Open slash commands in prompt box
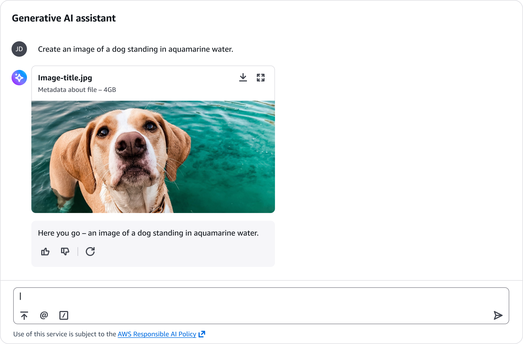Image resolution: width=523 pixels, height=344 pixels. pos(64,315)
